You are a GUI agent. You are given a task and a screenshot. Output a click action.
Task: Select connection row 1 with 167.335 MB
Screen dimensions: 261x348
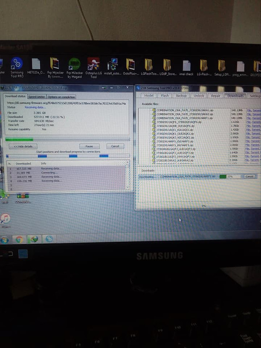67,168
